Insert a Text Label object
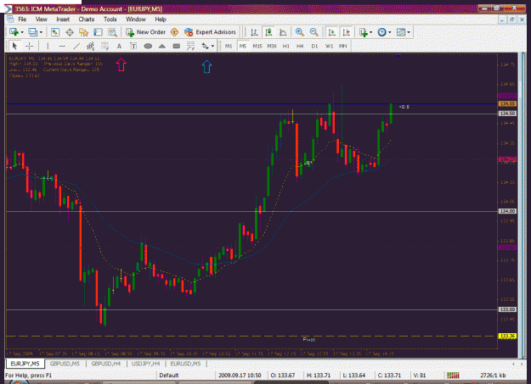The width and height of the screenshot is (531, 384). click(133, 46)
